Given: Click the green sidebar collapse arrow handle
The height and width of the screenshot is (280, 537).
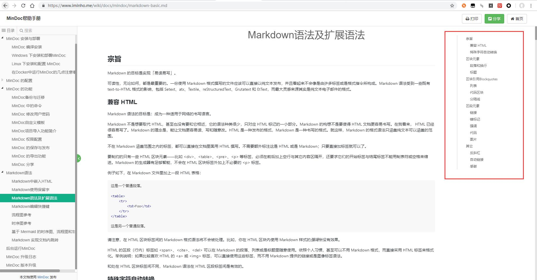Looking at the screenshot, I should tap(79, 158).
